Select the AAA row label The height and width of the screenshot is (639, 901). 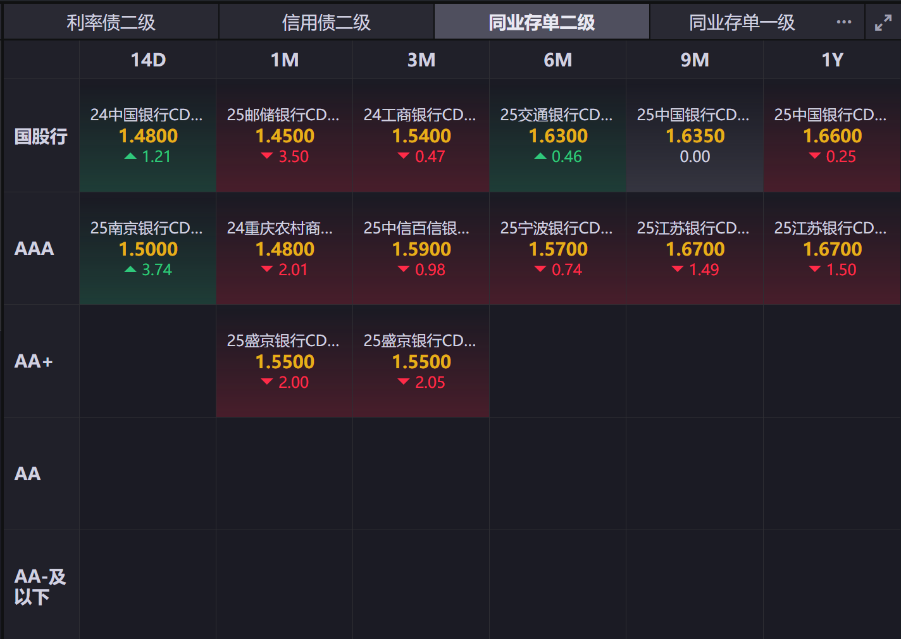pyautogui.click(x=41, y=249)
